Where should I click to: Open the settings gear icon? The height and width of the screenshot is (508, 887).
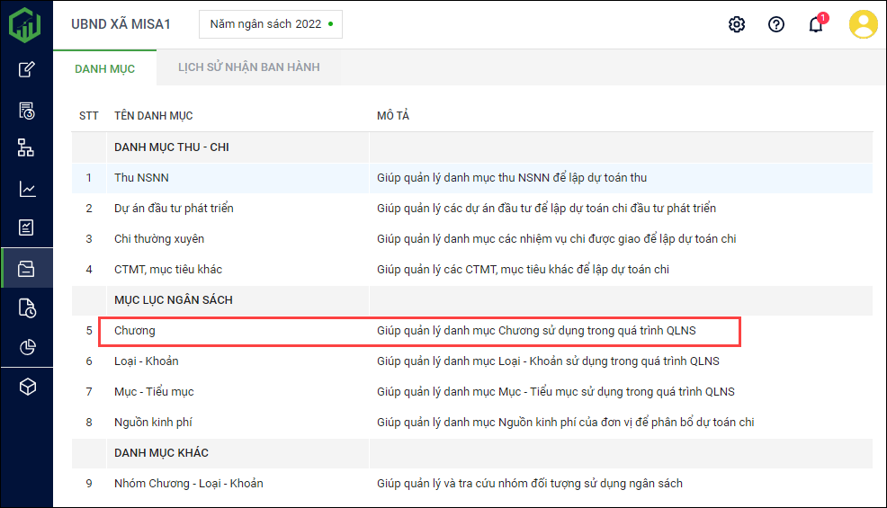[x=737, y=24]
